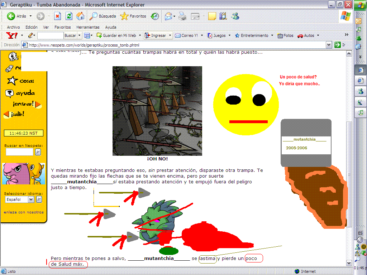
Task: Click the ¡entrar! login link
Action: 27,104
